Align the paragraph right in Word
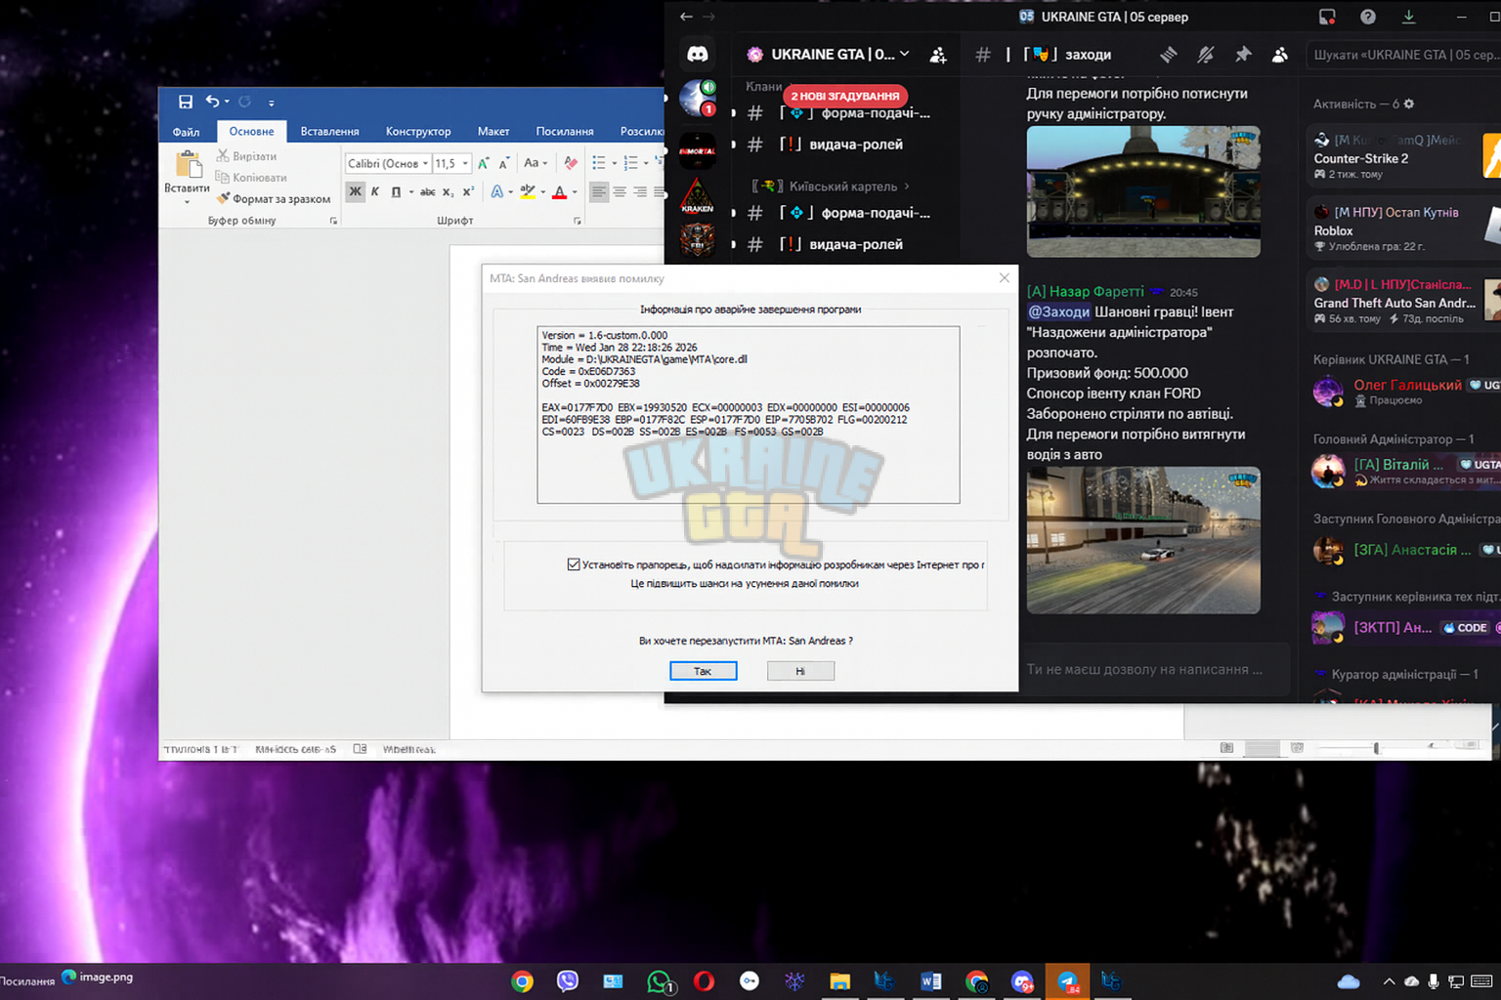1501x1000 pixels. tap(640, 192)
